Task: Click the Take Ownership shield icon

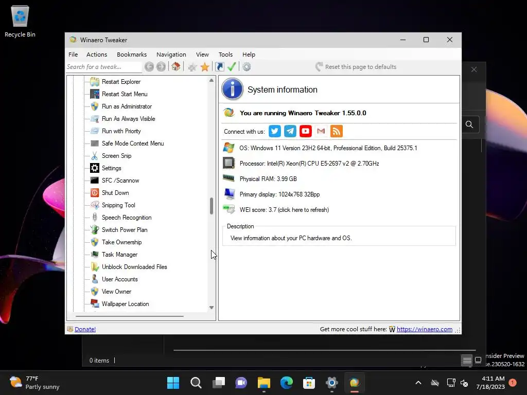Action: [95, 242]
